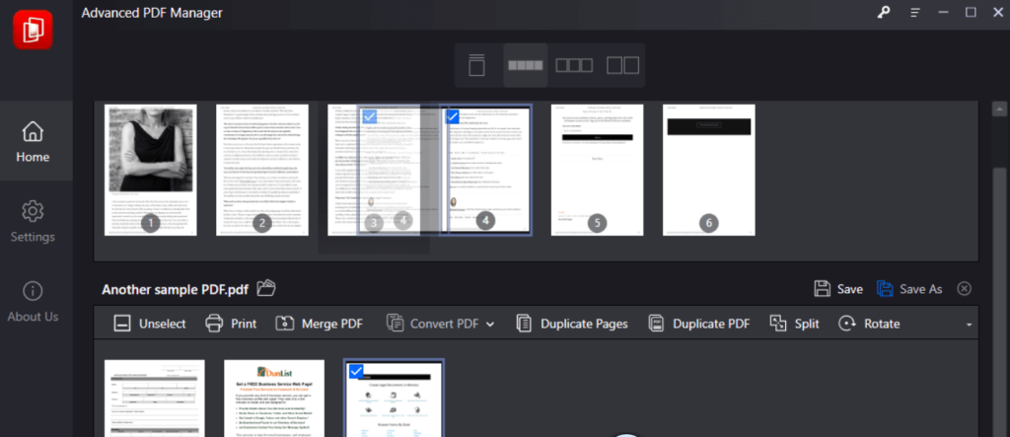This screenshot has width=1010, height=437.
Task: Click the Rotate toolbar button
Action: click(x=869, y=324)
